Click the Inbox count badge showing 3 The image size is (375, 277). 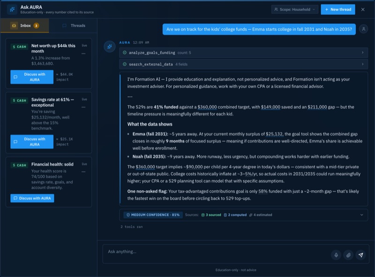point(36,26)
